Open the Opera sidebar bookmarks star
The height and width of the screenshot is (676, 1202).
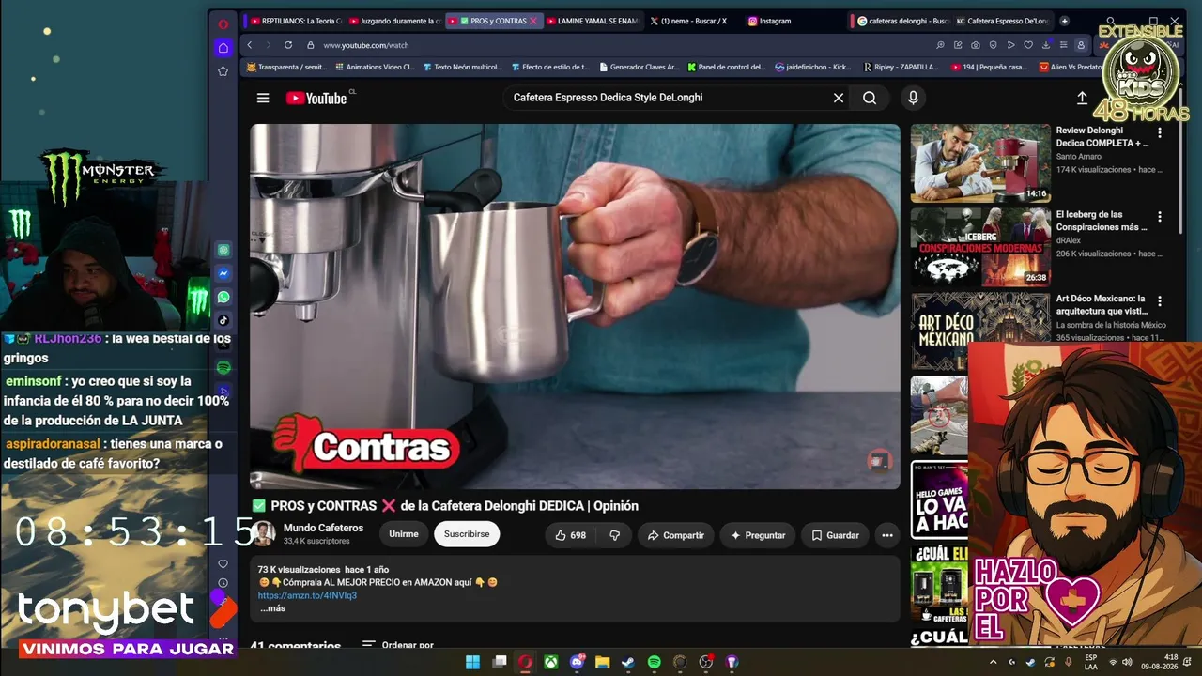click(223, 70)
